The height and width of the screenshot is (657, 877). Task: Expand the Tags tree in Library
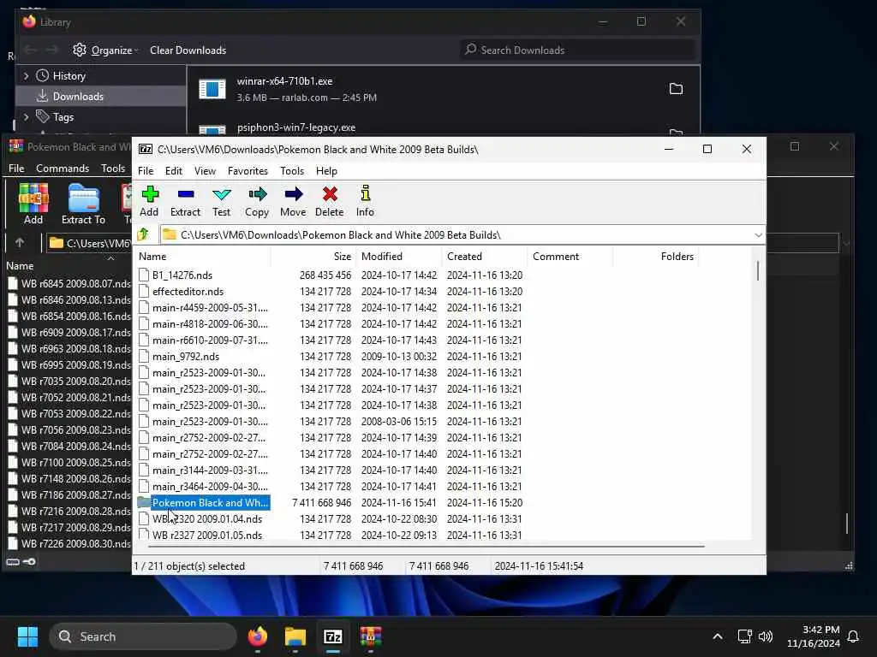(26, 116)
